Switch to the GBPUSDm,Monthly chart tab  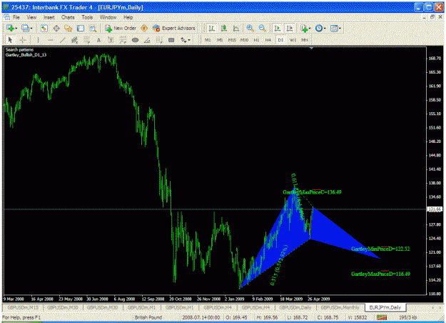click(340, 307)
